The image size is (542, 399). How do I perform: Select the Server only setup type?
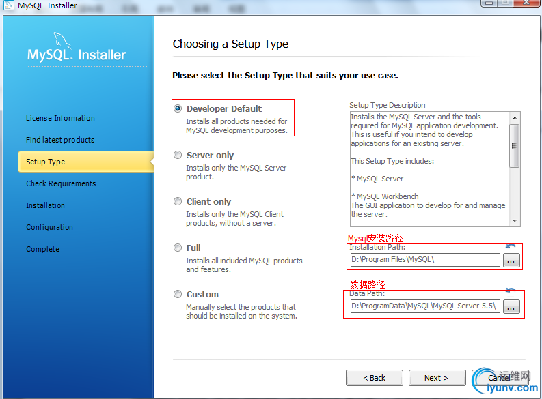click(178, 156)
